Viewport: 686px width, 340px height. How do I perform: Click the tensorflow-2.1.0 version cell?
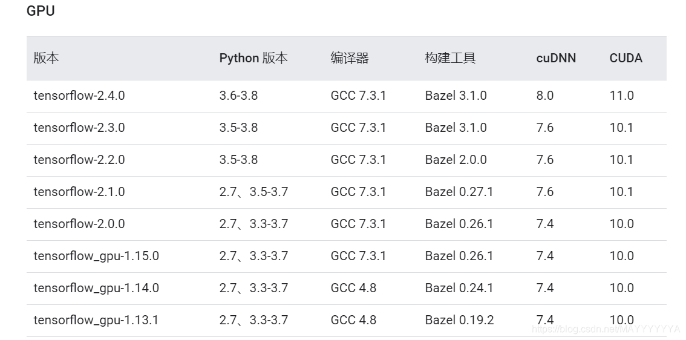coord(79,192)
